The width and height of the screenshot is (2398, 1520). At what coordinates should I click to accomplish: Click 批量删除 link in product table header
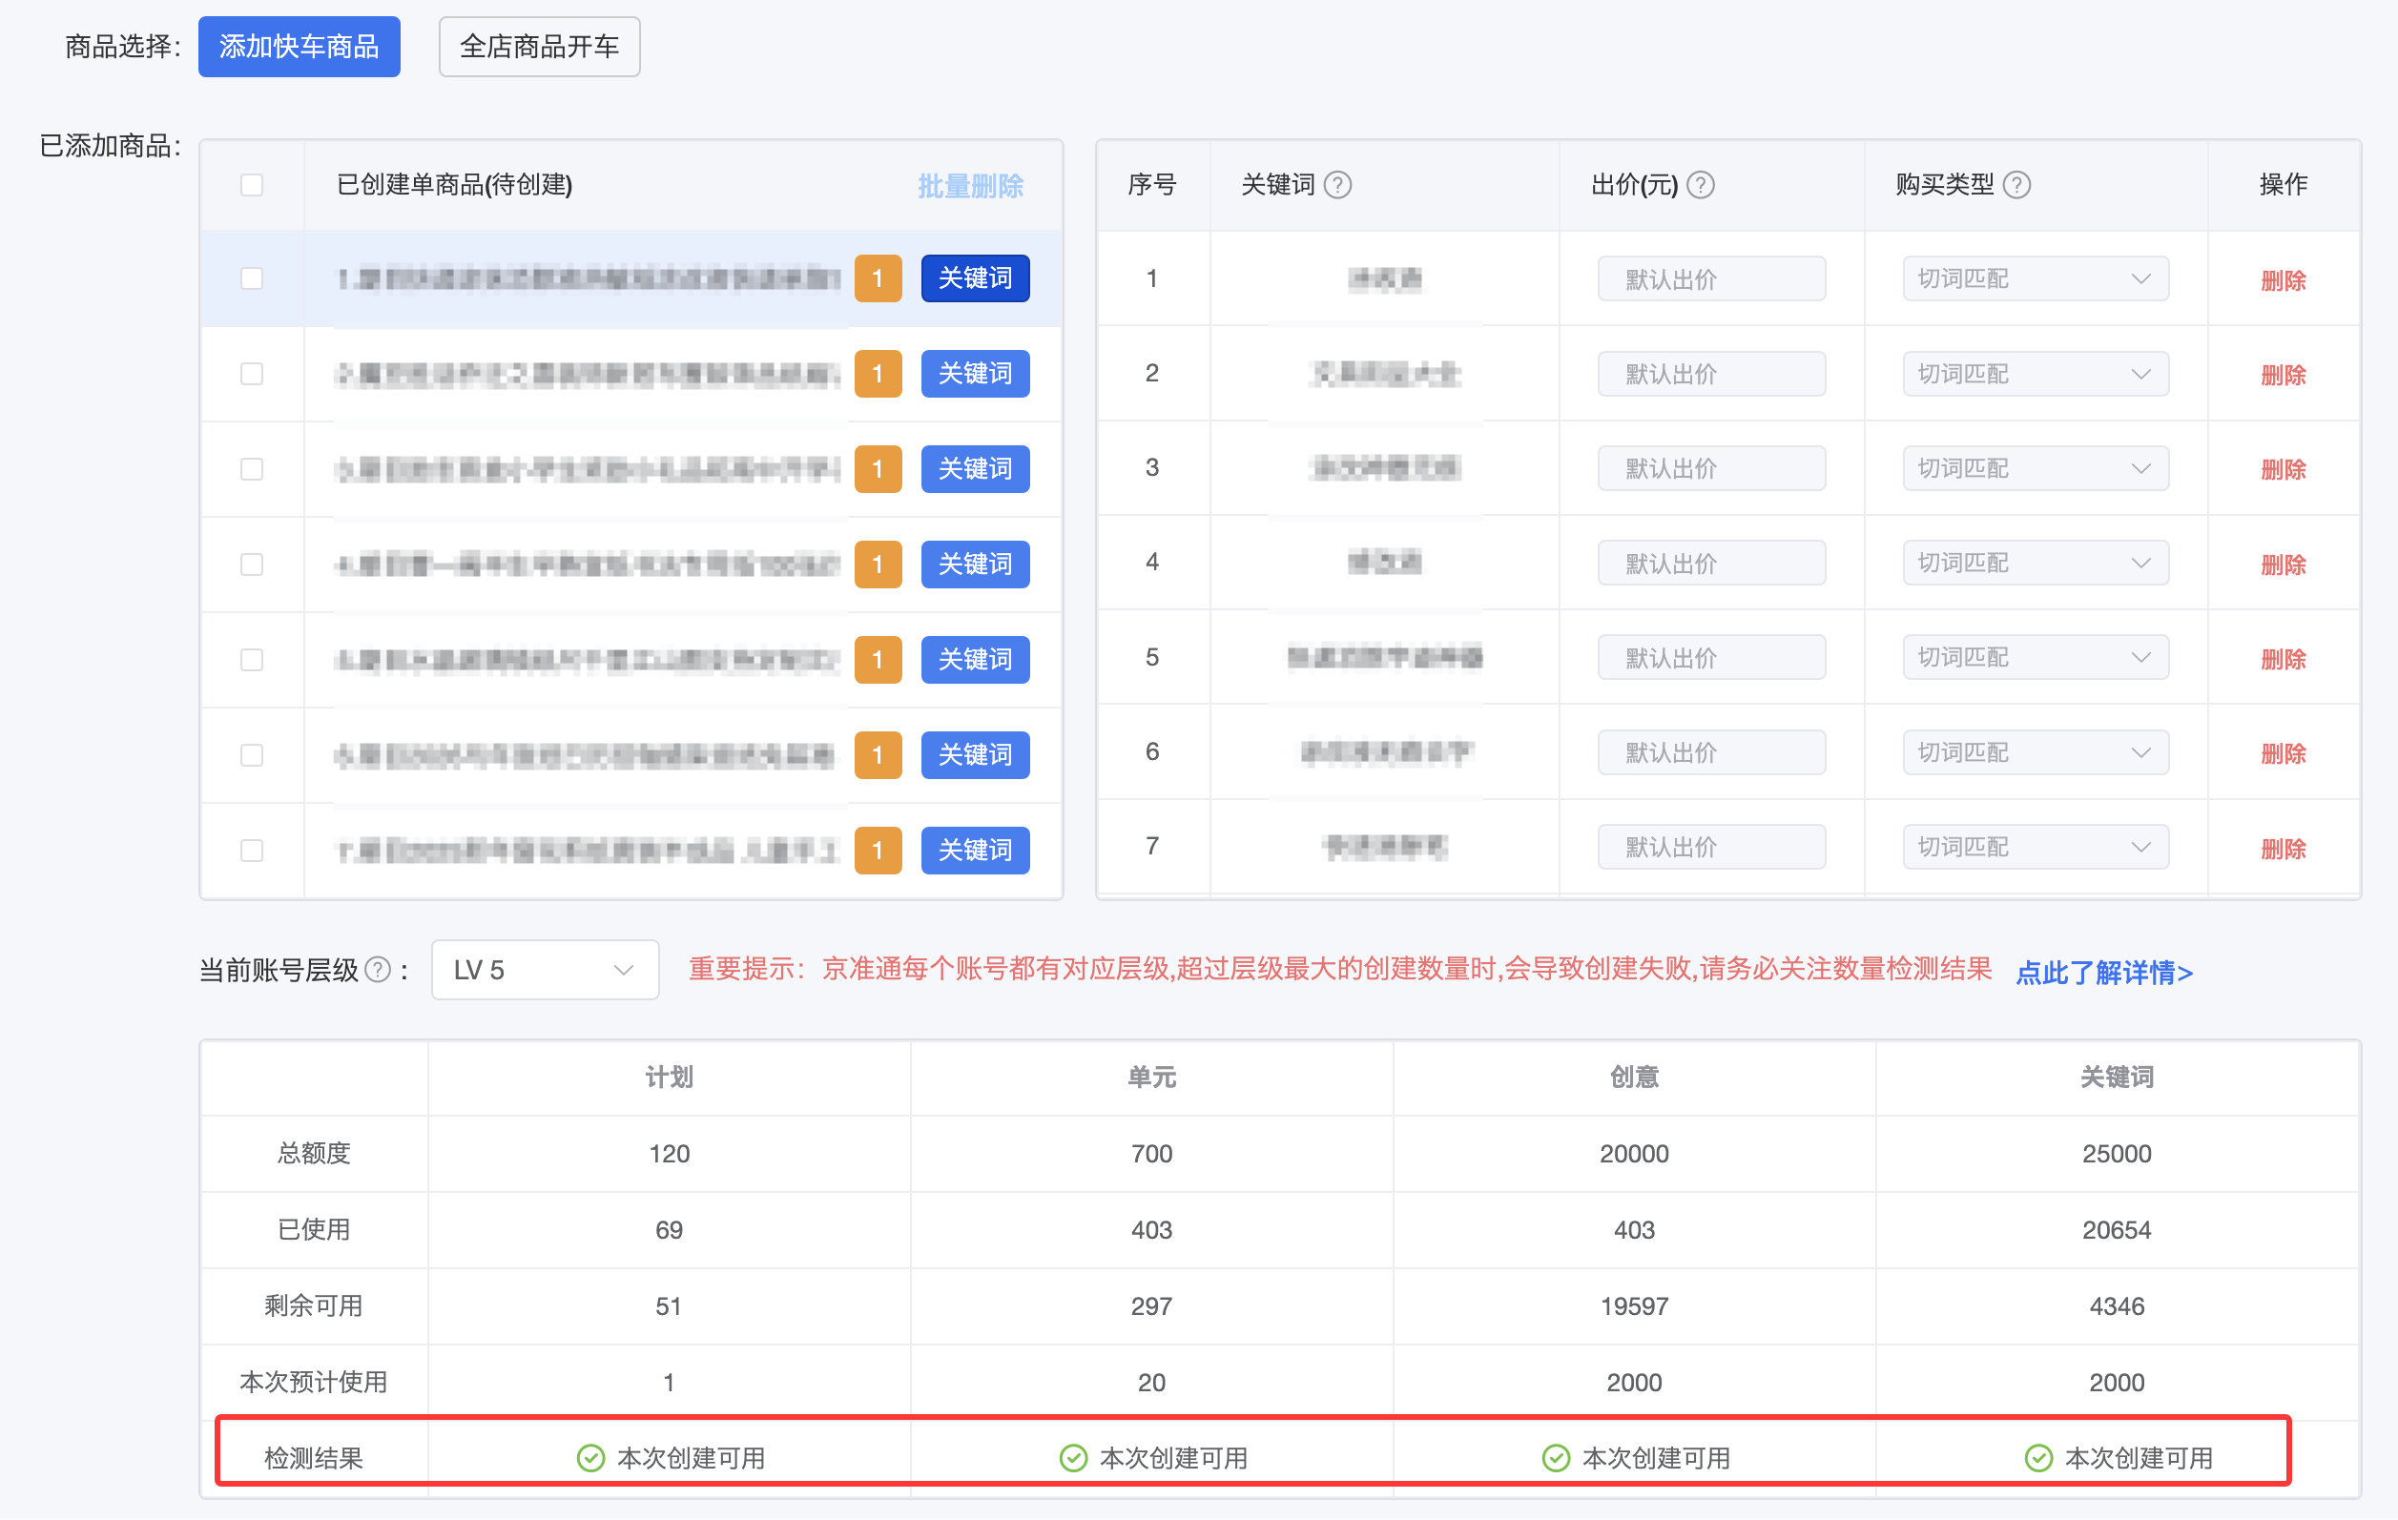(x=970, y=186)
